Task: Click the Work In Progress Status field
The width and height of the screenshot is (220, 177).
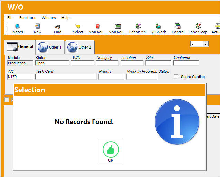Action: click(142, 77)
